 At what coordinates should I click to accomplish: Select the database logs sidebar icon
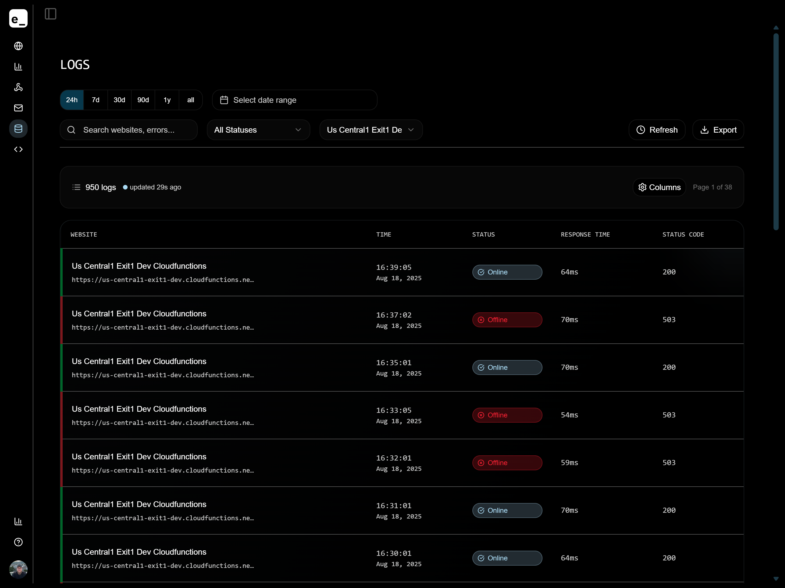[18, 128]
